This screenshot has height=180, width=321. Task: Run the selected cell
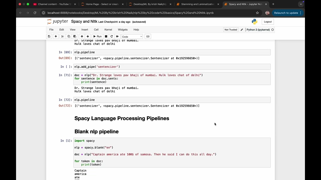[x=97, y=36]
